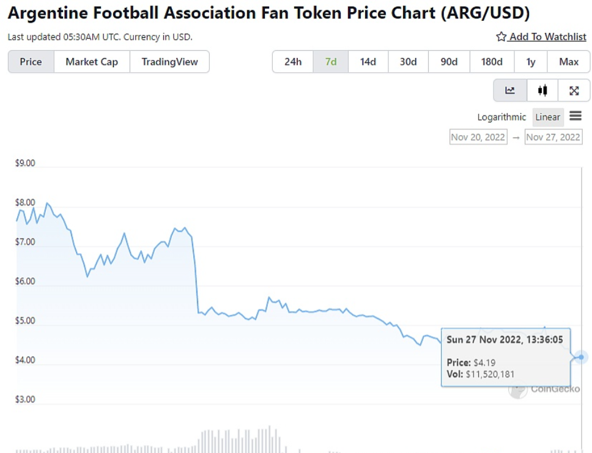
Task: Click the CoinGecko watermark logo
Action: click(517, 389)
